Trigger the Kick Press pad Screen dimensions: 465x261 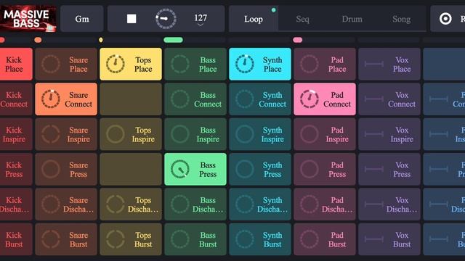(16, 169)
